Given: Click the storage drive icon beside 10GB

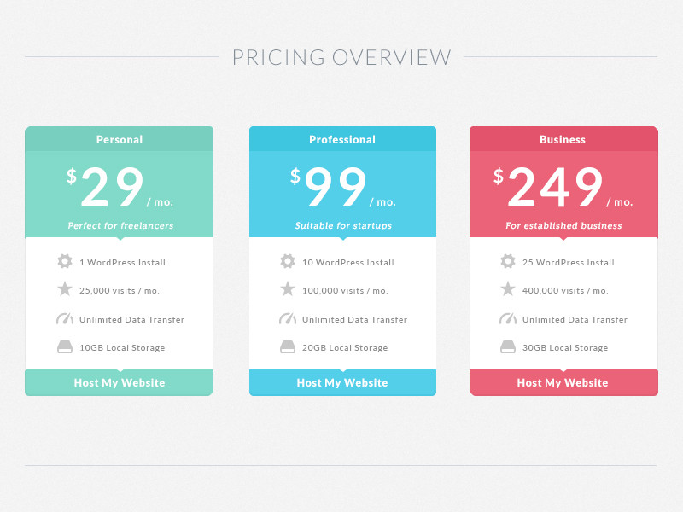Looking at the screenshot, I should (65, 347).
